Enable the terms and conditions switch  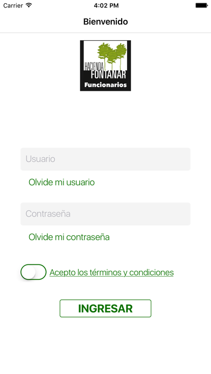[33, 272]
